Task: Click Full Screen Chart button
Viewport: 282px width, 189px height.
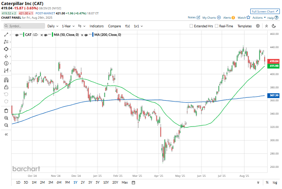Action: click(265, 11)
